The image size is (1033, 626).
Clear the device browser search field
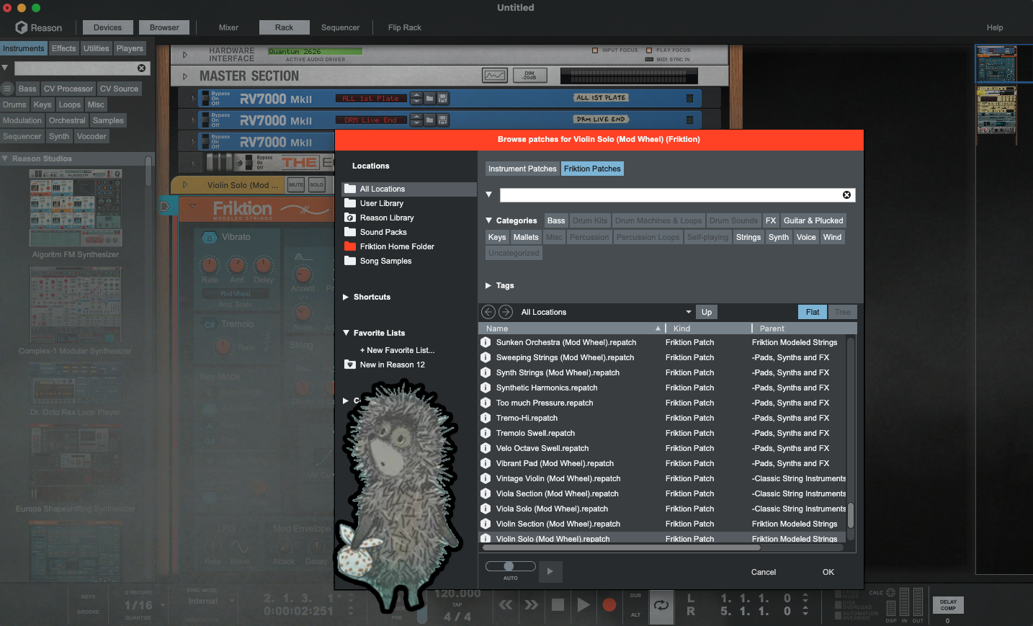coord(141,68)
